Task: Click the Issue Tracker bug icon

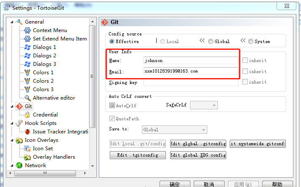Action: (x=27, y=132)
